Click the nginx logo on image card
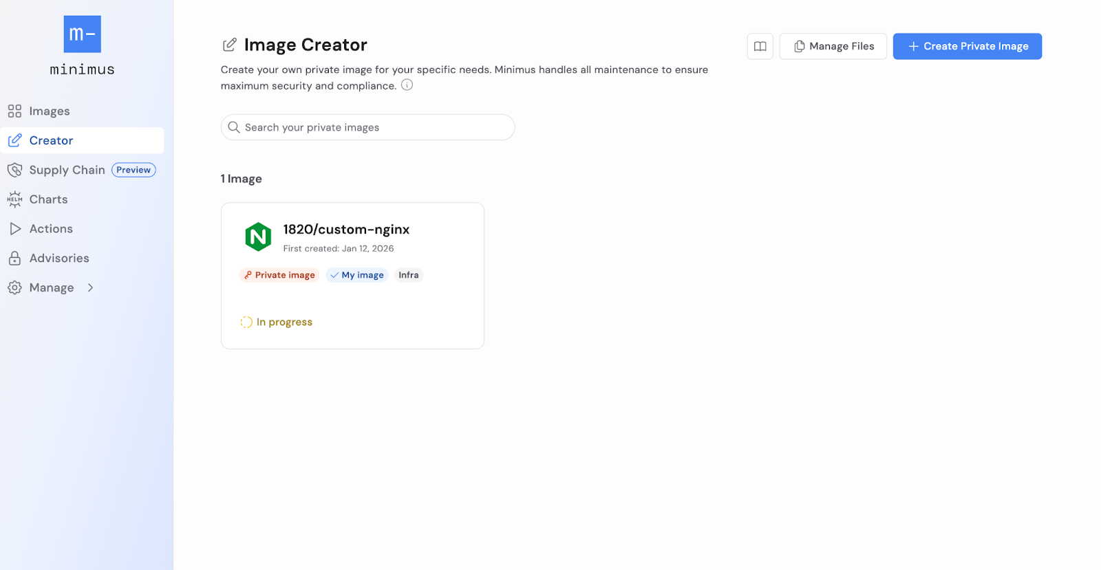1101x570 pixels. [x=258, y=237]
